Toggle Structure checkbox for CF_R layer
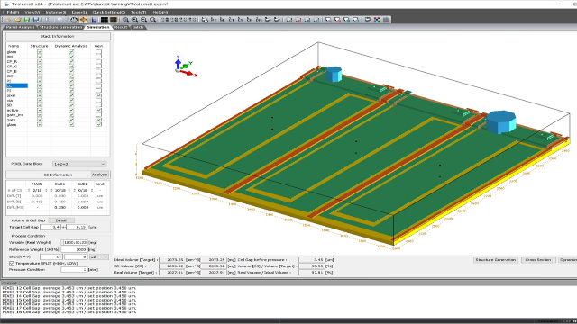 (40, 62)
